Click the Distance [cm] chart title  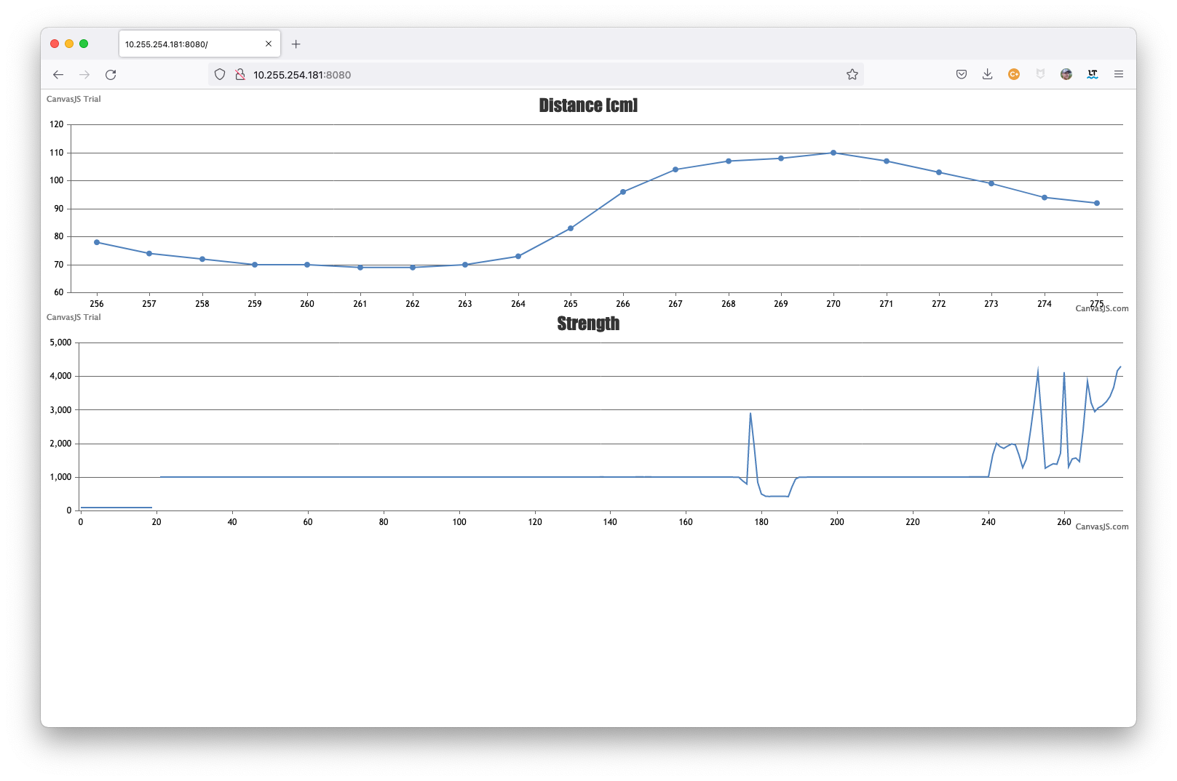(588, 105)
